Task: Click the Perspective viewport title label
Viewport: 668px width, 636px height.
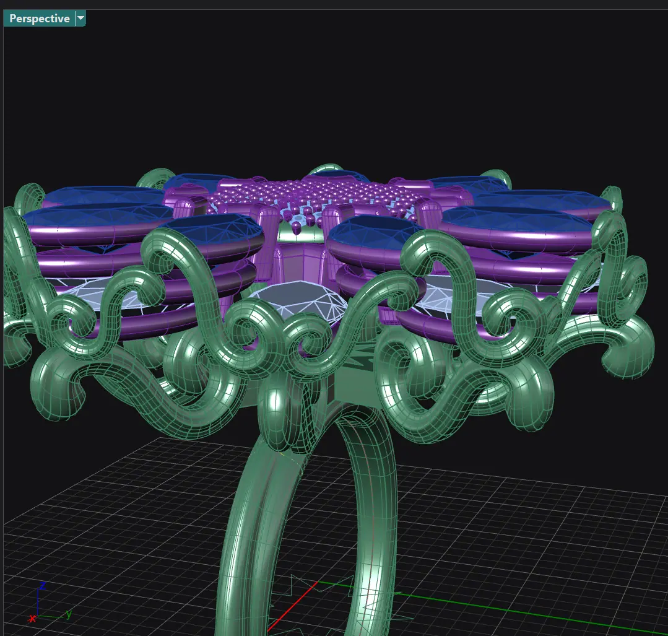Action: [x=40, y=19]
